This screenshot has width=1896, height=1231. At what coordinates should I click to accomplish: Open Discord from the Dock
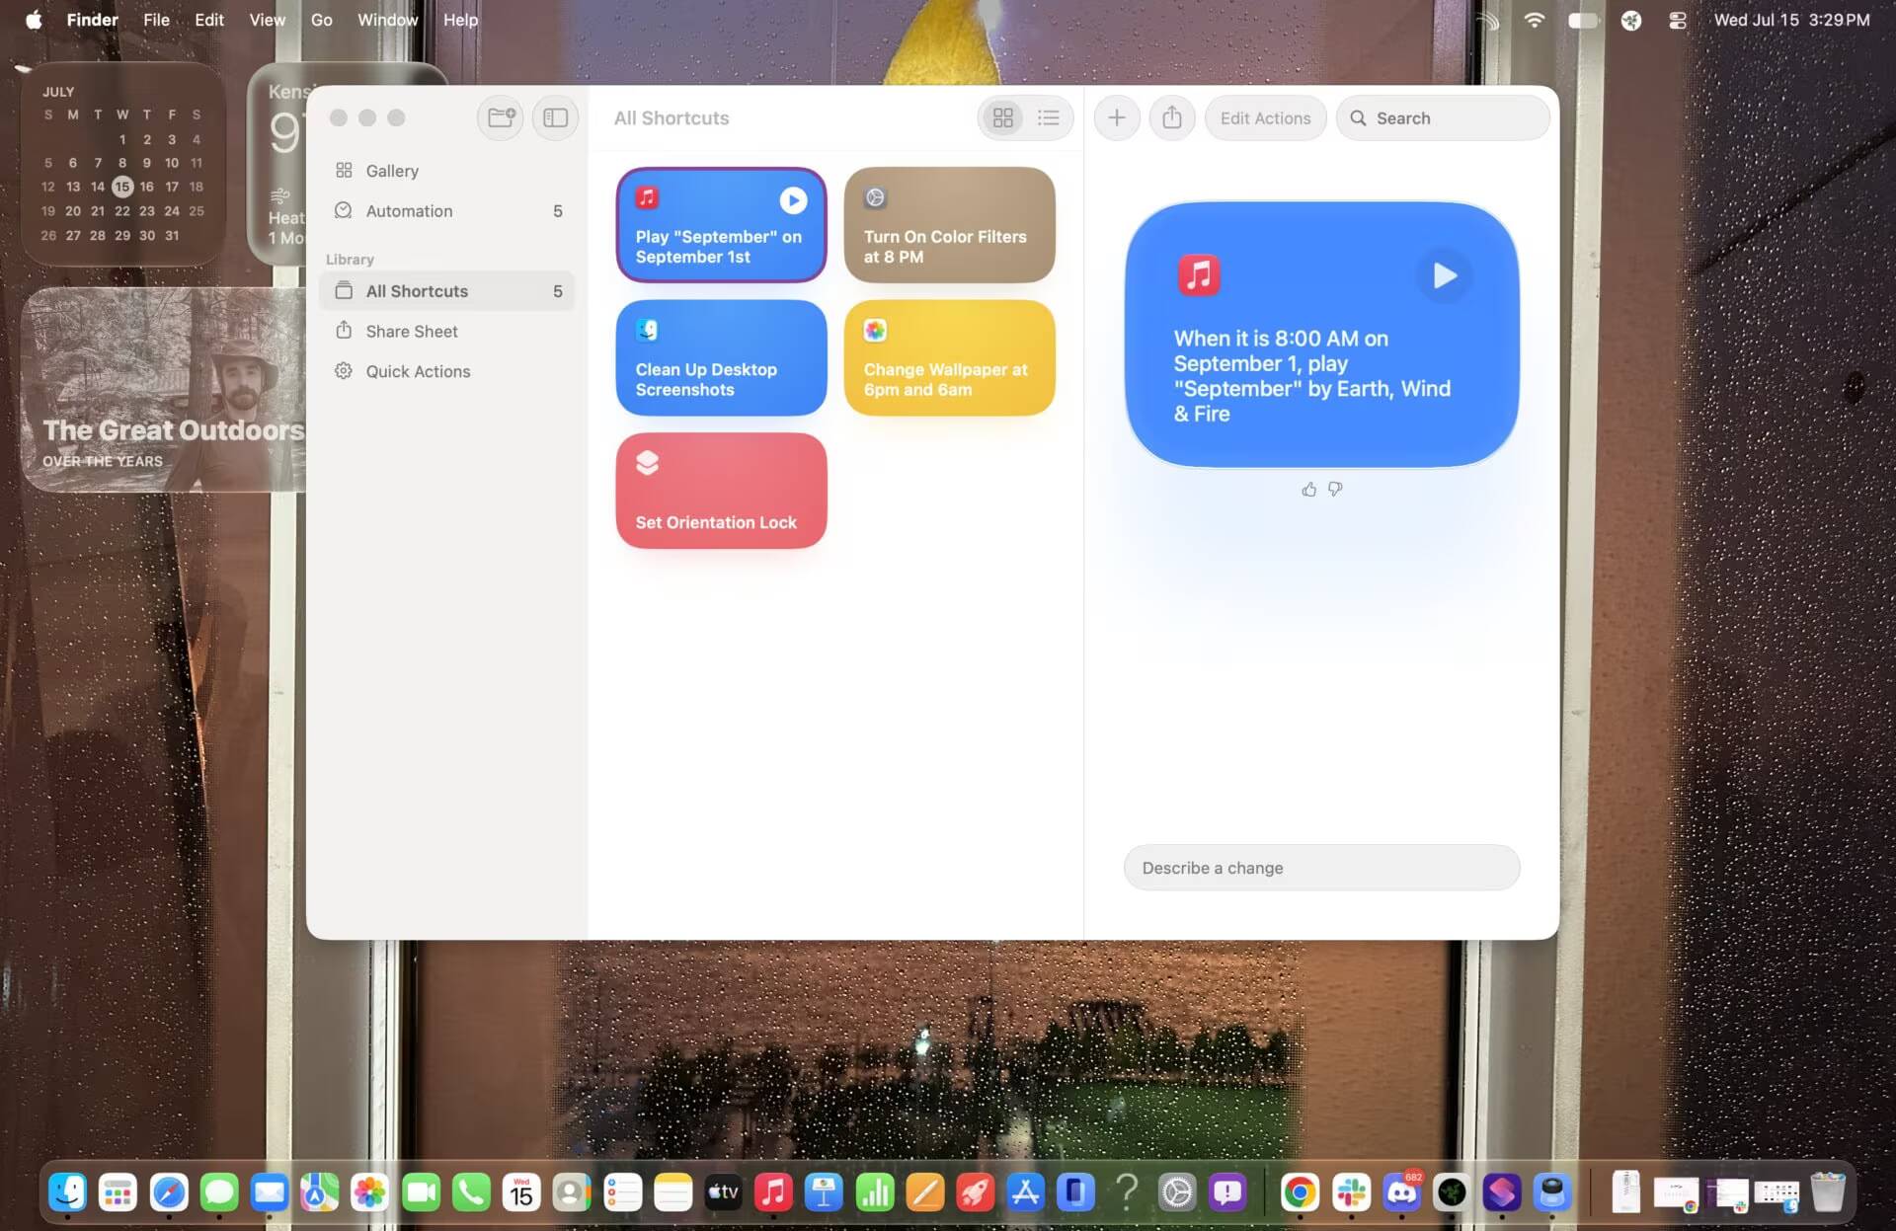(x=1401, y=1193)
